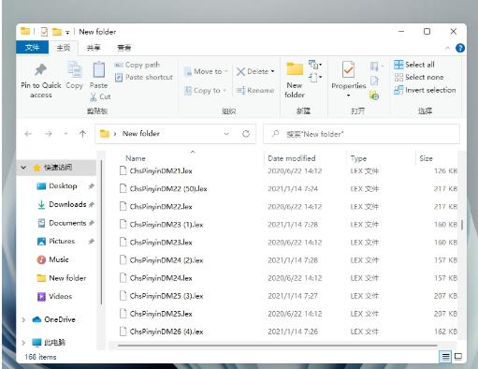Image resolution: width=478 pixels, height=369 pixels.
Task: Click Paste shortcut in the ribbon
Action: click(144, 77)
